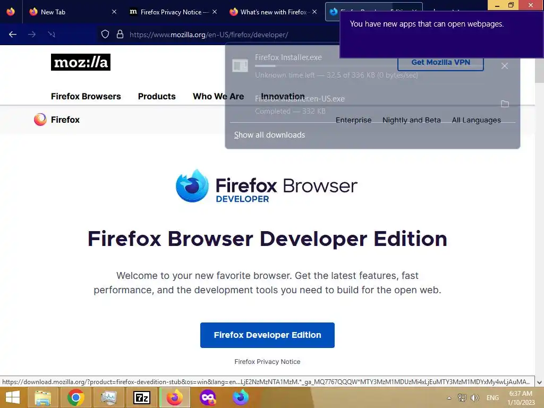Screen dimensions: 544x408
Task: Click the new apps notification toast
Action: point(441,35)
